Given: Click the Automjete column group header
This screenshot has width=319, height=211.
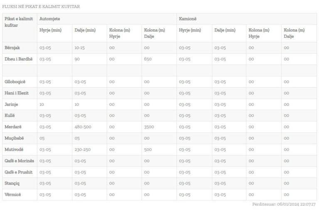Looking at the screenshot, I should point(49,19).
